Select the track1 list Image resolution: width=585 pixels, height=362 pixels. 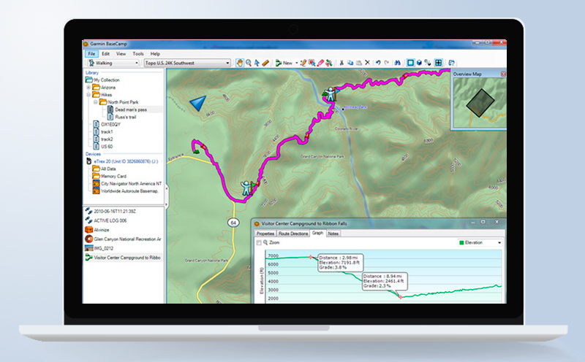pos(107,132)
